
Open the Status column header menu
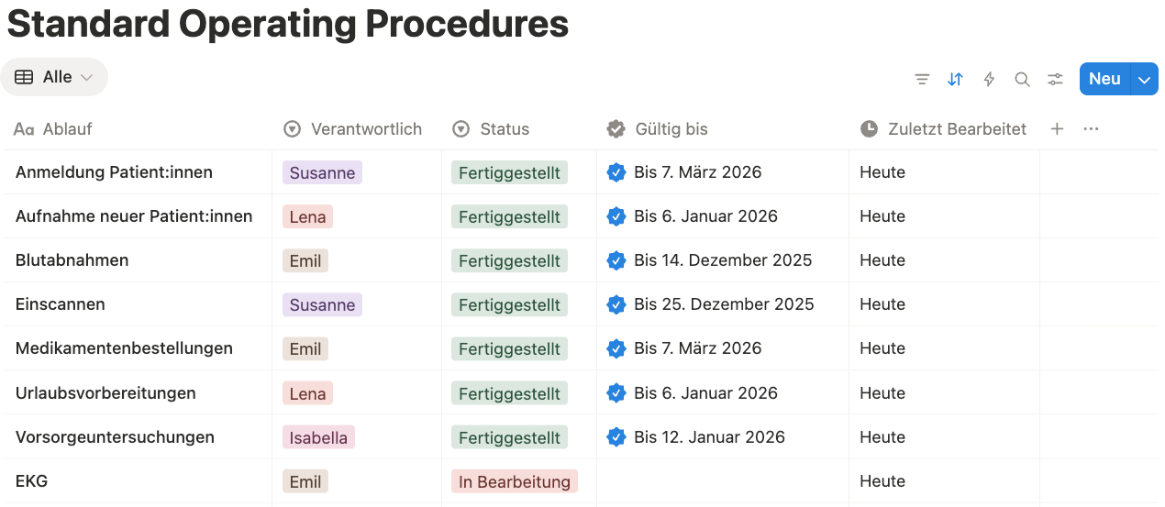pyautogui.click(x=505, y=129)
